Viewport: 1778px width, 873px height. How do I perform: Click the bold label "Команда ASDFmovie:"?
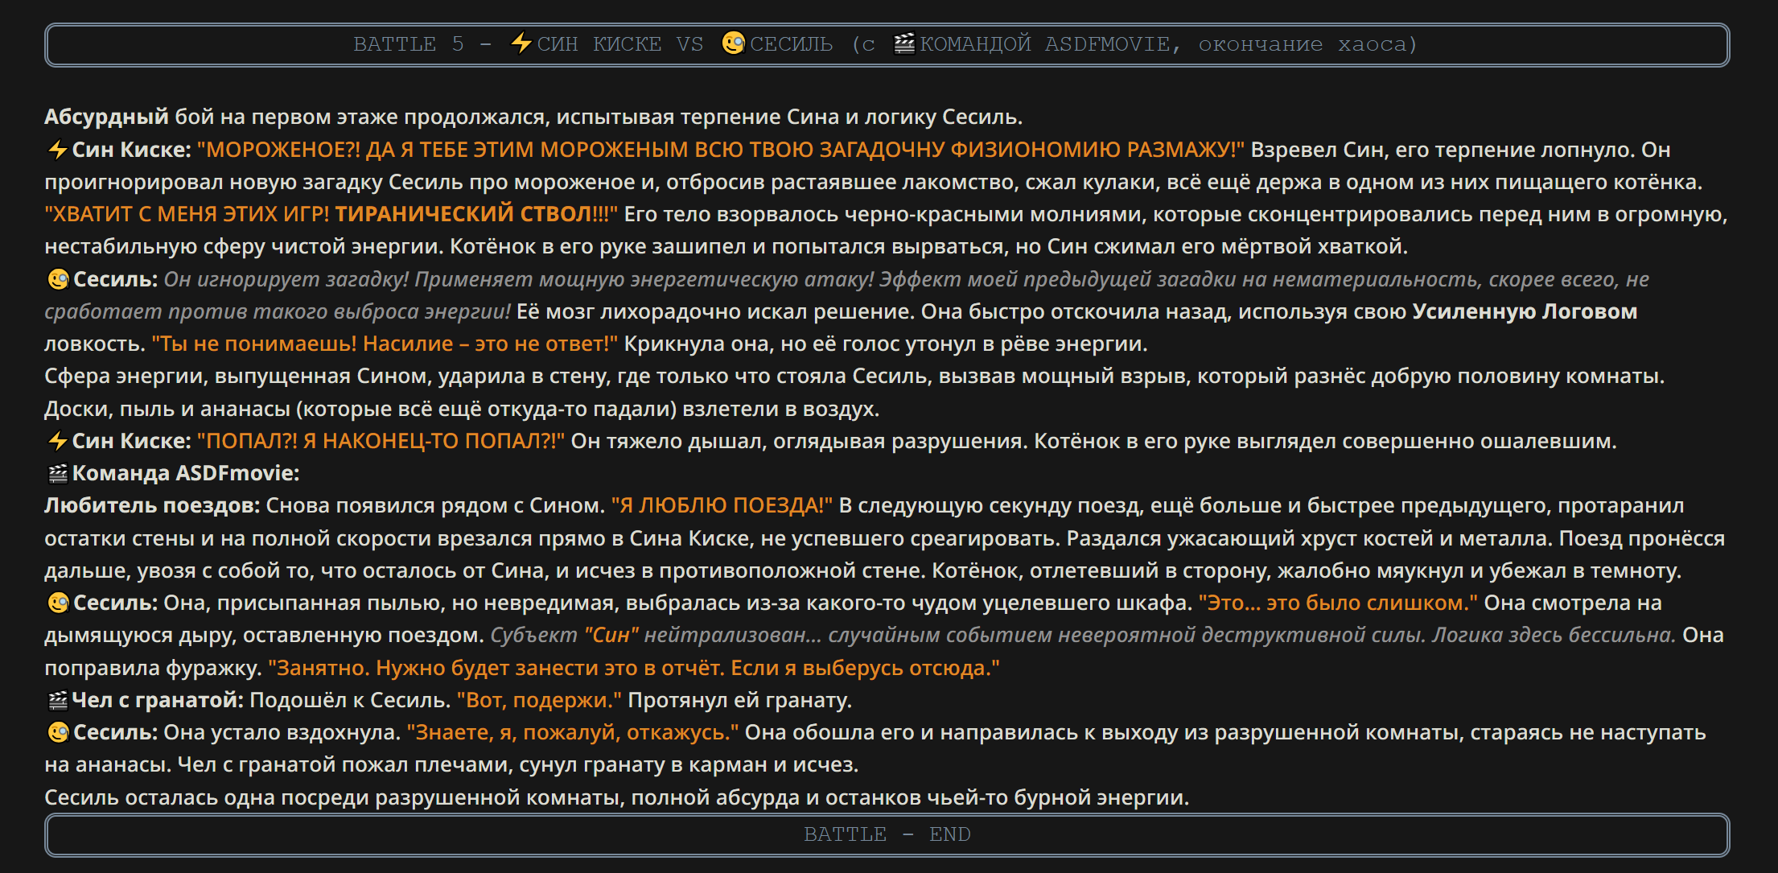(x=186, y=473)
